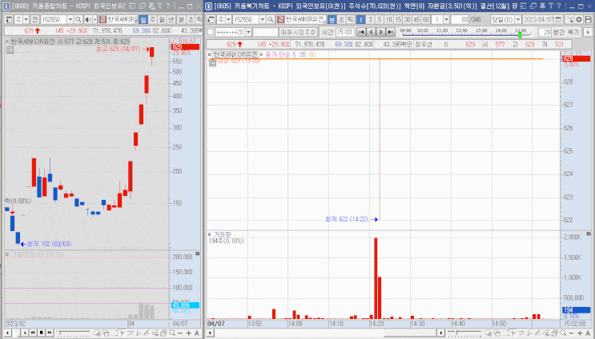Image resolution: width=595 pixels, height=339 pixels.
Task: Click the plus zoom-in icon in the replay chart bottom bar
Action: pos(580,333)
